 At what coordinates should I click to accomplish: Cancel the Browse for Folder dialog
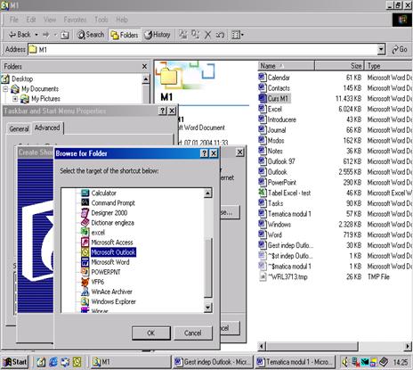[193, 333]
